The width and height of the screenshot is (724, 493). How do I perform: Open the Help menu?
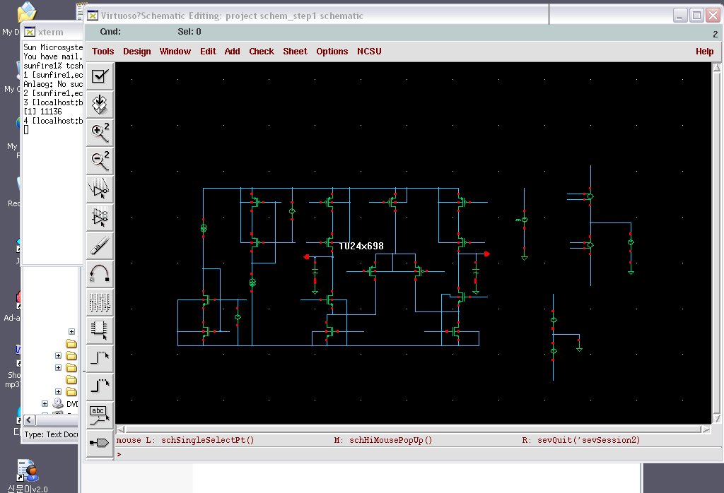tap(704, 51)
